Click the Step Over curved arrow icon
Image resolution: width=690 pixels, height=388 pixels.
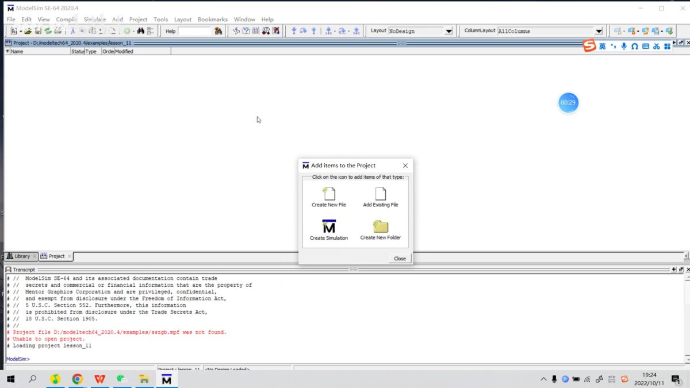click(304, 31)
